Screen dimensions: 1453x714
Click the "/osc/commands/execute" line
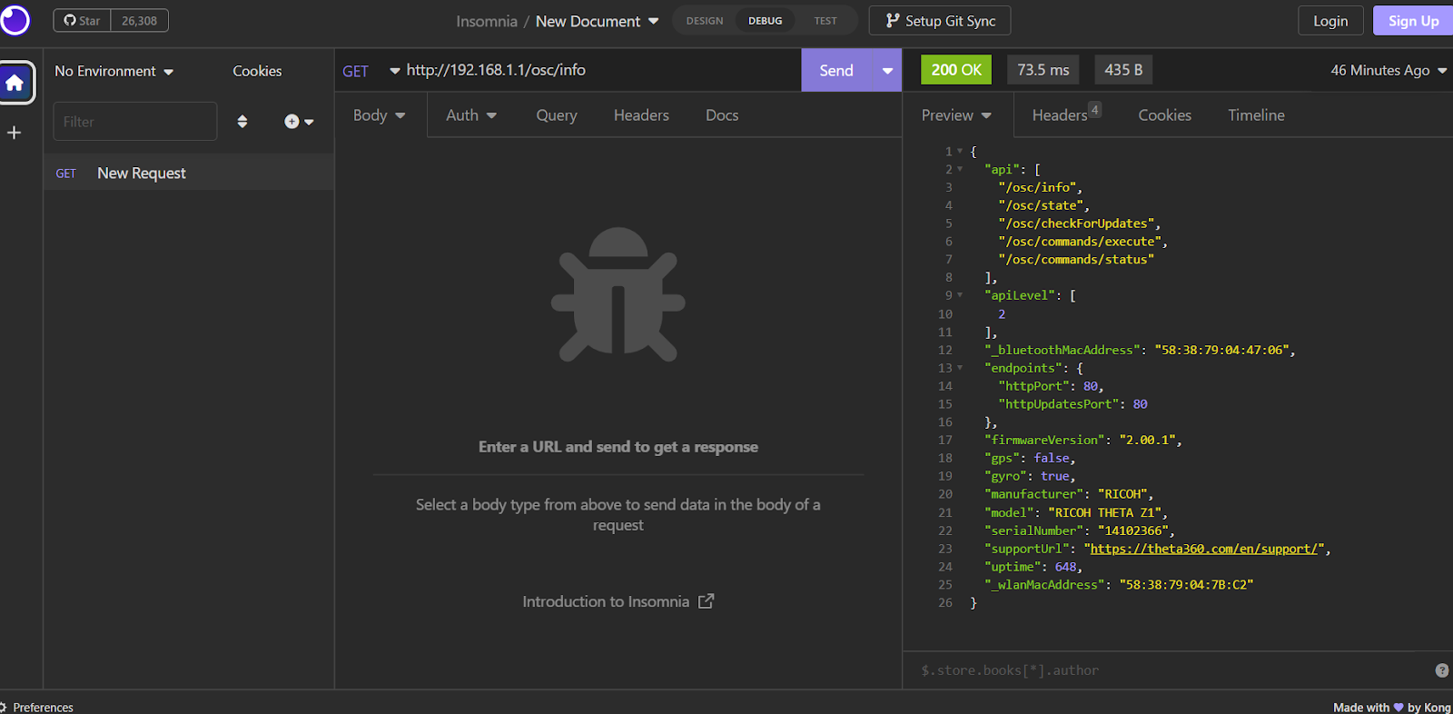click(x=1083, y=242)
